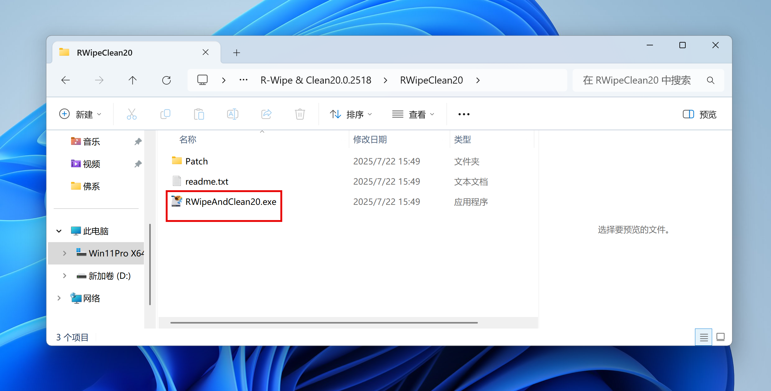Image resolution: width=771 pixels, height=391 pixels.
Task: Open the 查看 view dropdown
Action: (x=413, y=114)
